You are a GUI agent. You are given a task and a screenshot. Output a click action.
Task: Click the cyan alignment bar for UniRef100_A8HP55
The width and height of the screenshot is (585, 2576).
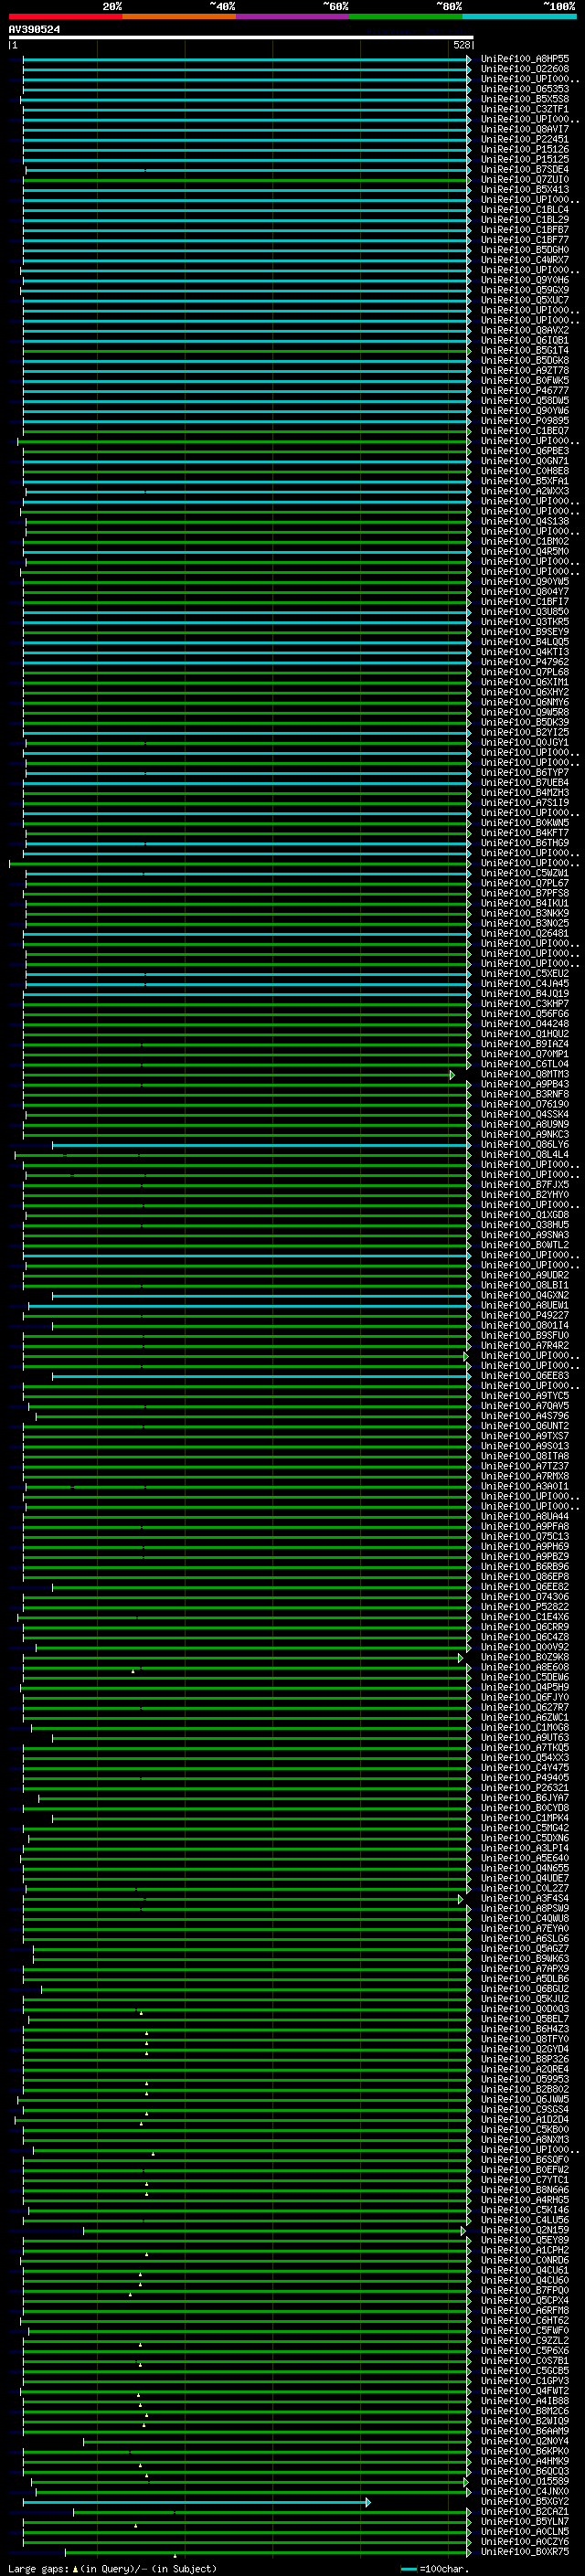pyautogui.click(x=247, y=59)
